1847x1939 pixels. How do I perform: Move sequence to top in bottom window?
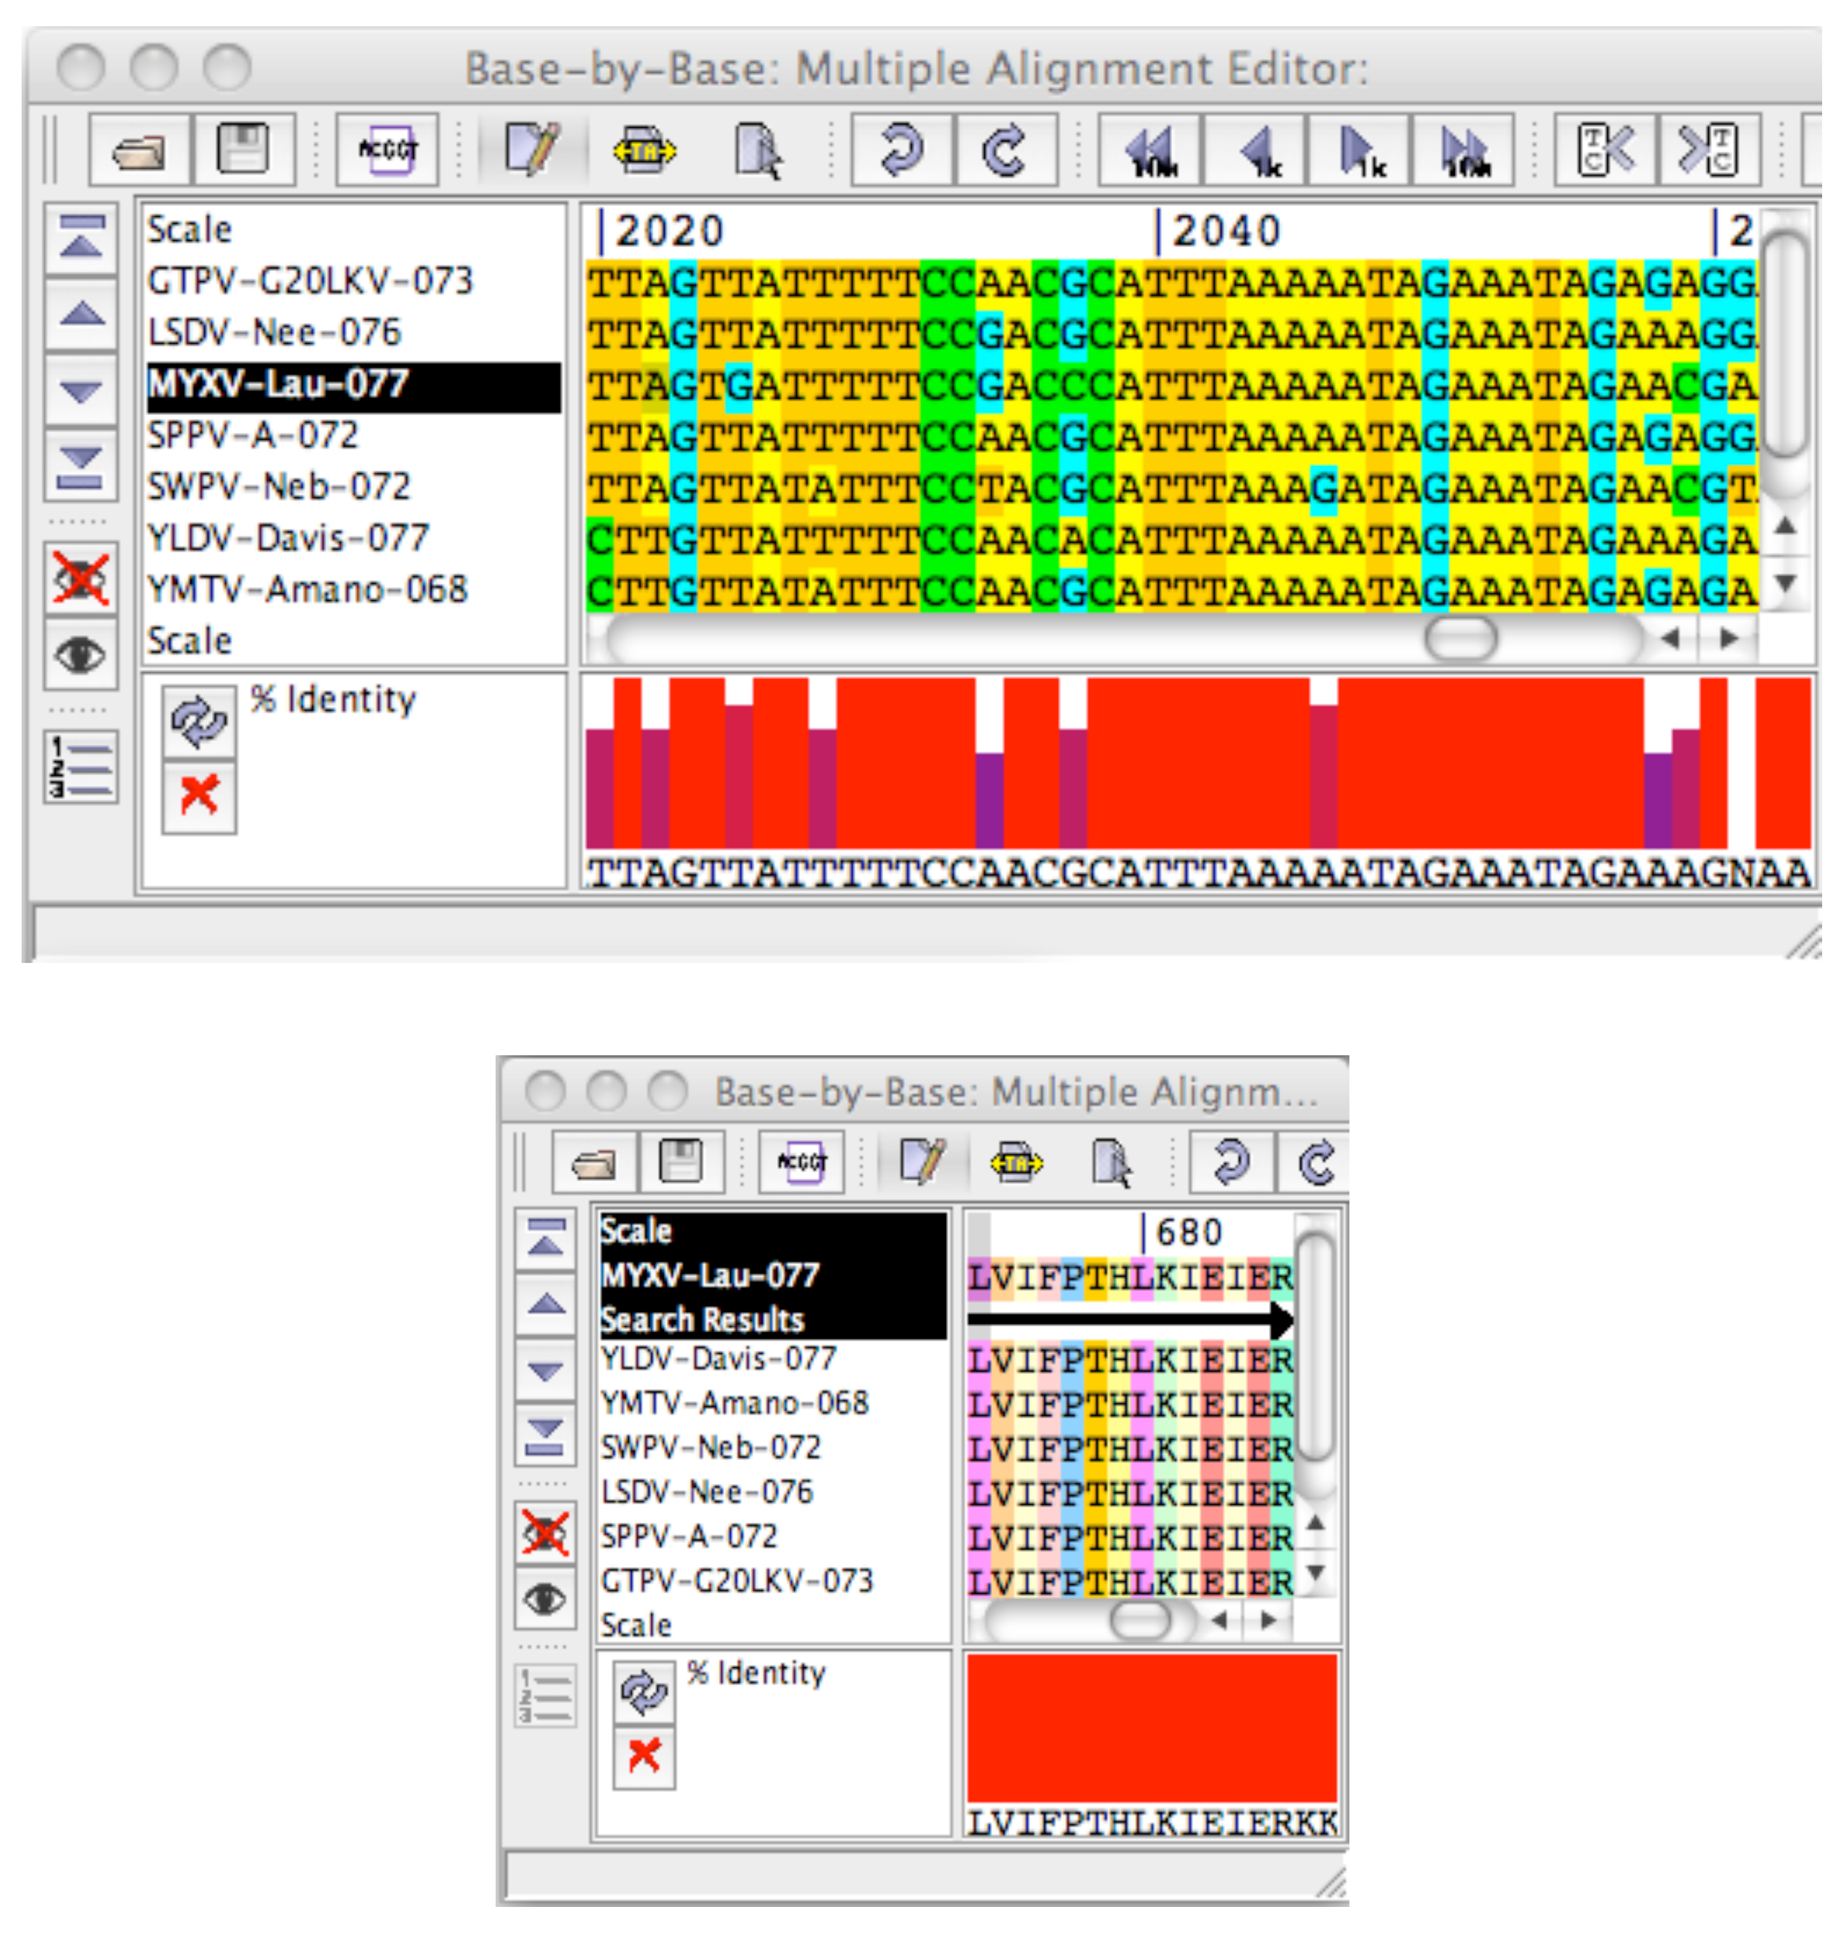[545, 1239]
